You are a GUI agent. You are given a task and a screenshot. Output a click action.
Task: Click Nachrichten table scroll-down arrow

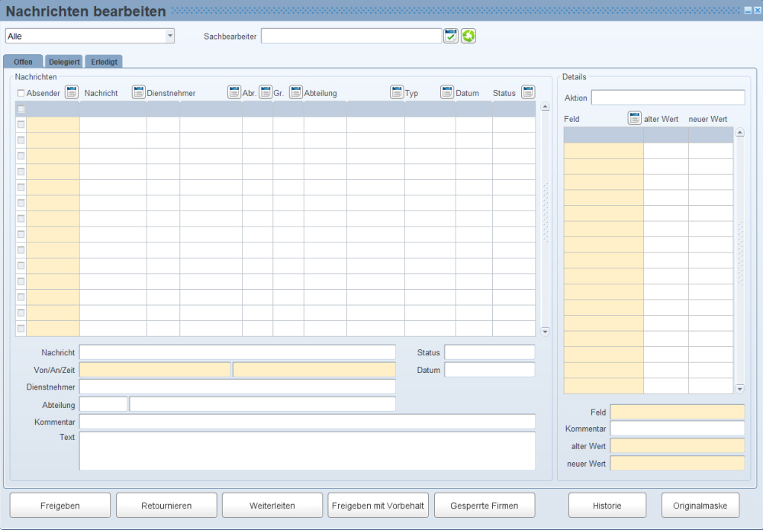point(545,332)
